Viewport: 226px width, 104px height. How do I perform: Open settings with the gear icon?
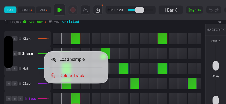coord(220,22)
